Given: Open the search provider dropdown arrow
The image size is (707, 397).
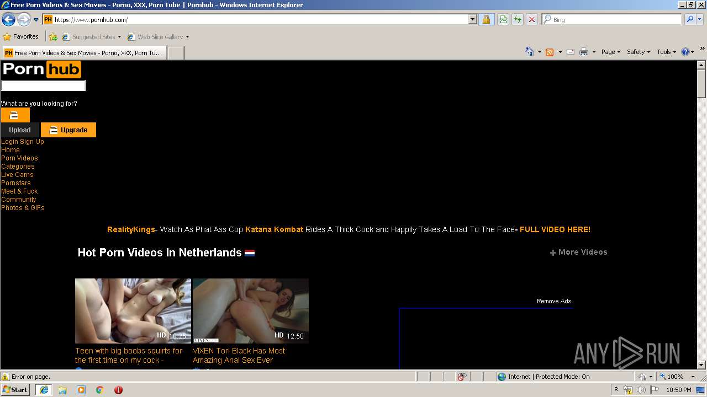Looking at the screenshot, I should [700, 20].
